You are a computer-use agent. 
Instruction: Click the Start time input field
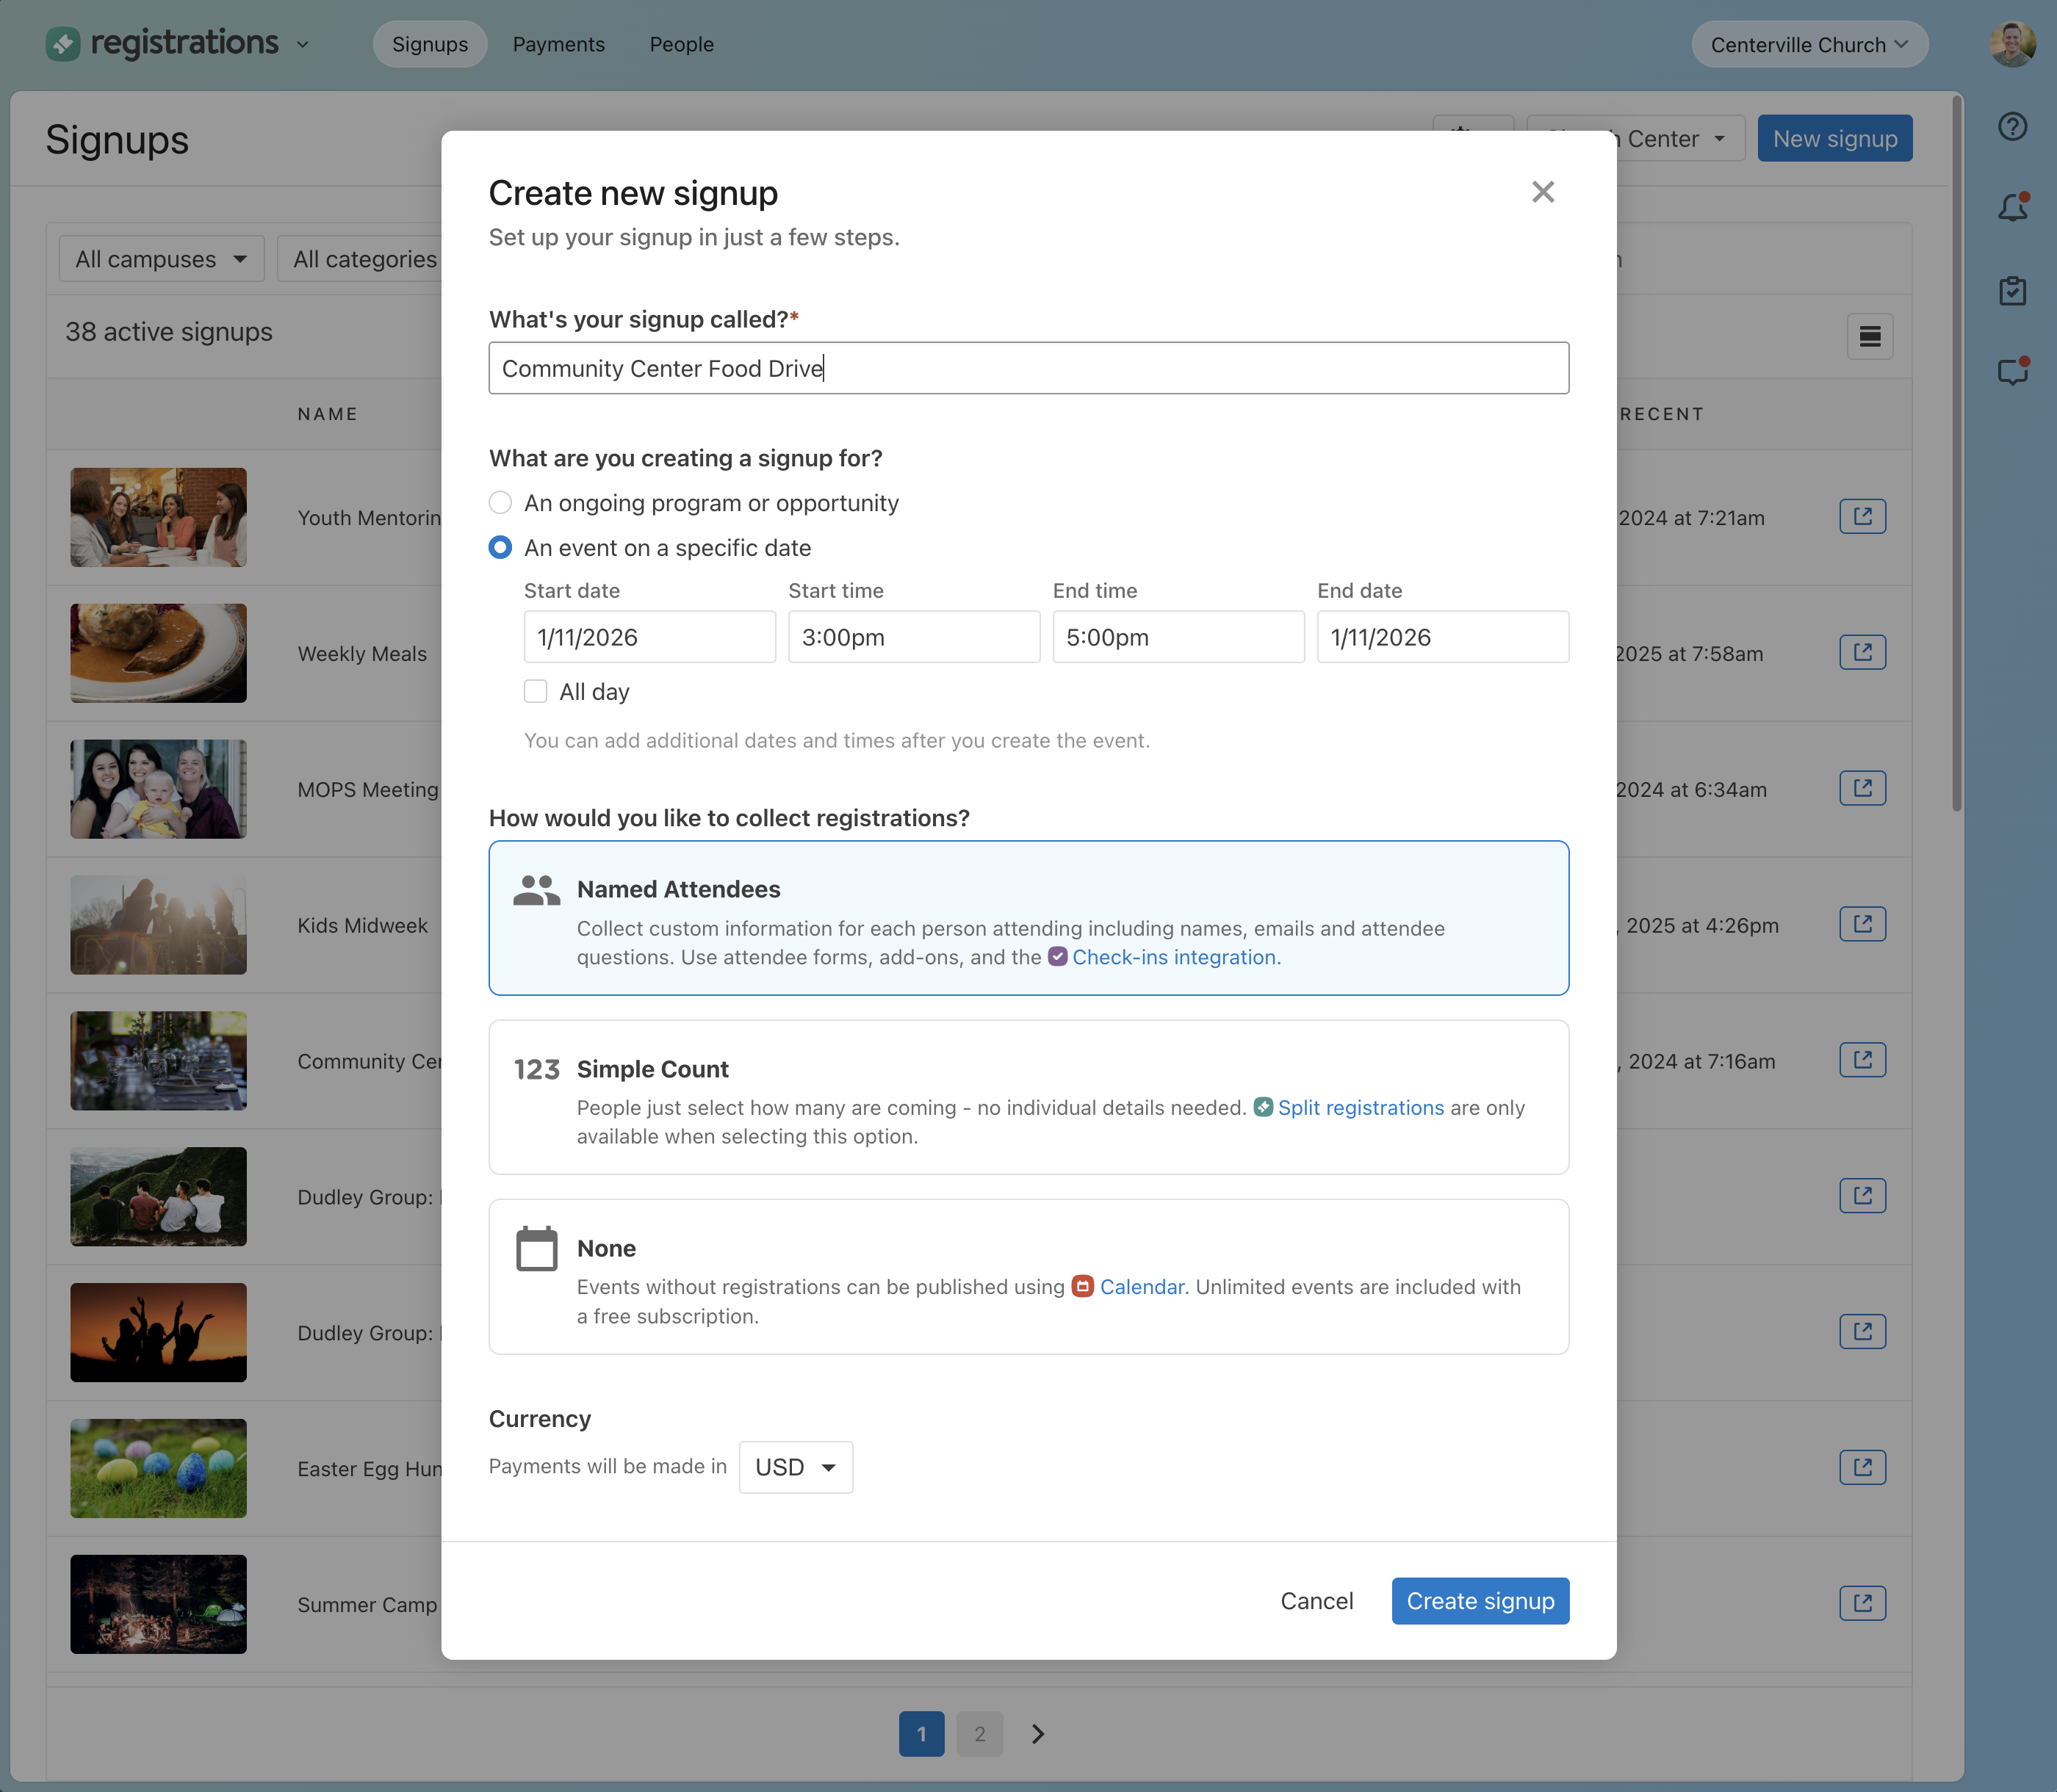[913, 637]
